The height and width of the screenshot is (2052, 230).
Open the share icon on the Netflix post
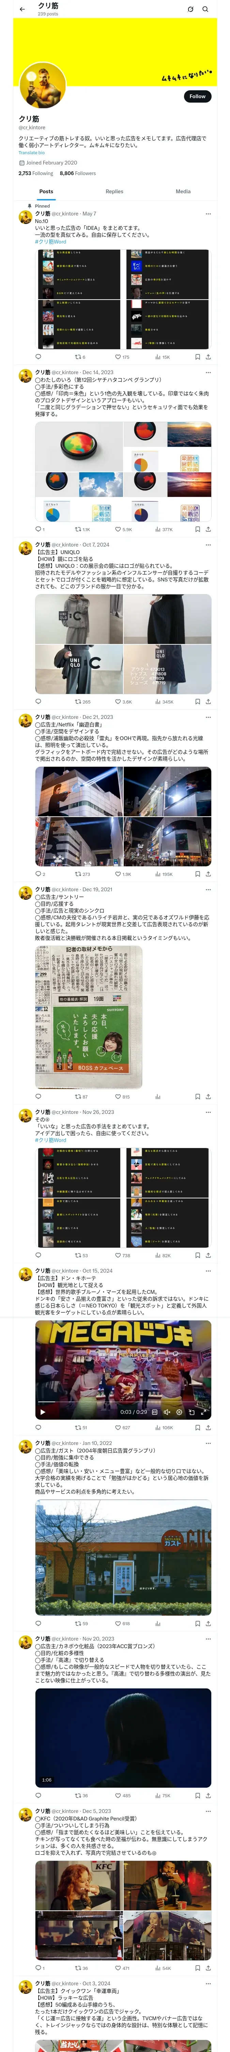click(x=208, y=874)
